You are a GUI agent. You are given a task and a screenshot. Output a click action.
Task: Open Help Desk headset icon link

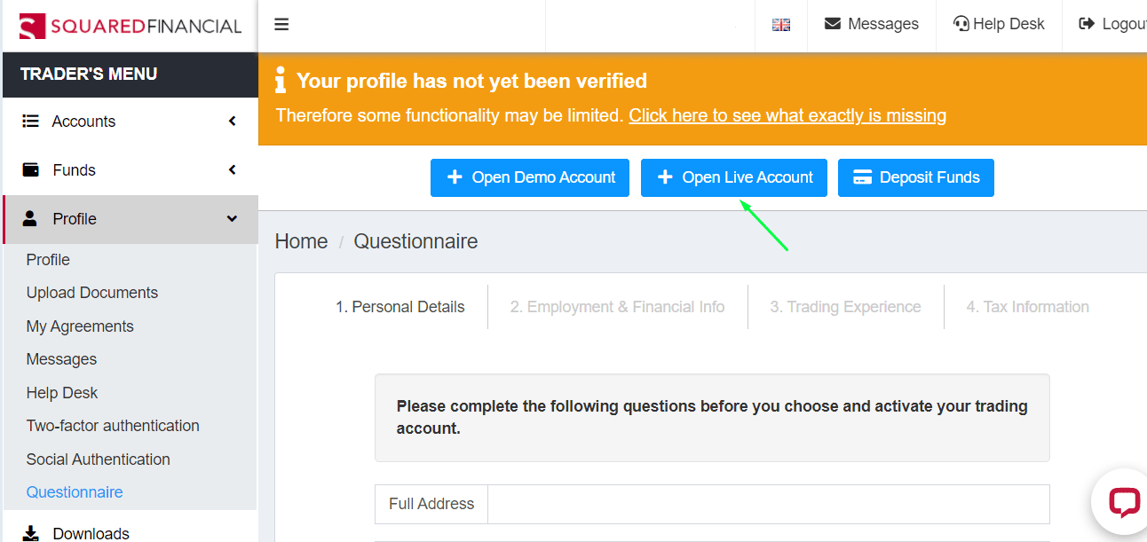pyautogui.click(x=961, y=24)
